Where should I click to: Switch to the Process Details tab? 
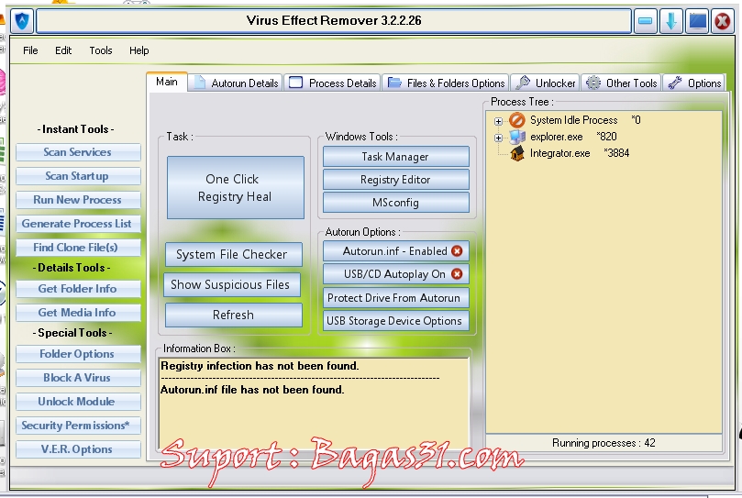click(332, 83)
